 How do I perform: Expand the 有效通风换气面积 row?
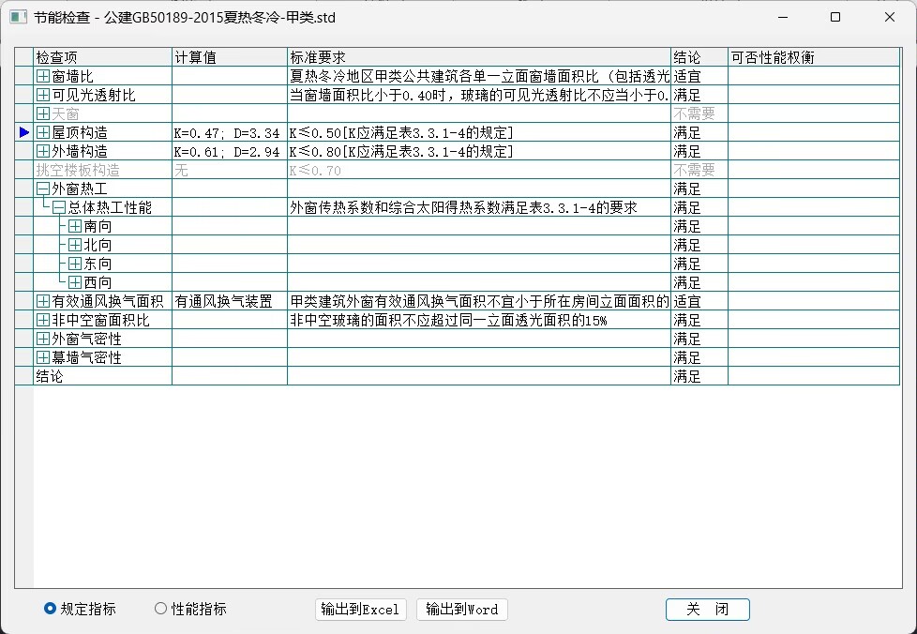[43, 301]
